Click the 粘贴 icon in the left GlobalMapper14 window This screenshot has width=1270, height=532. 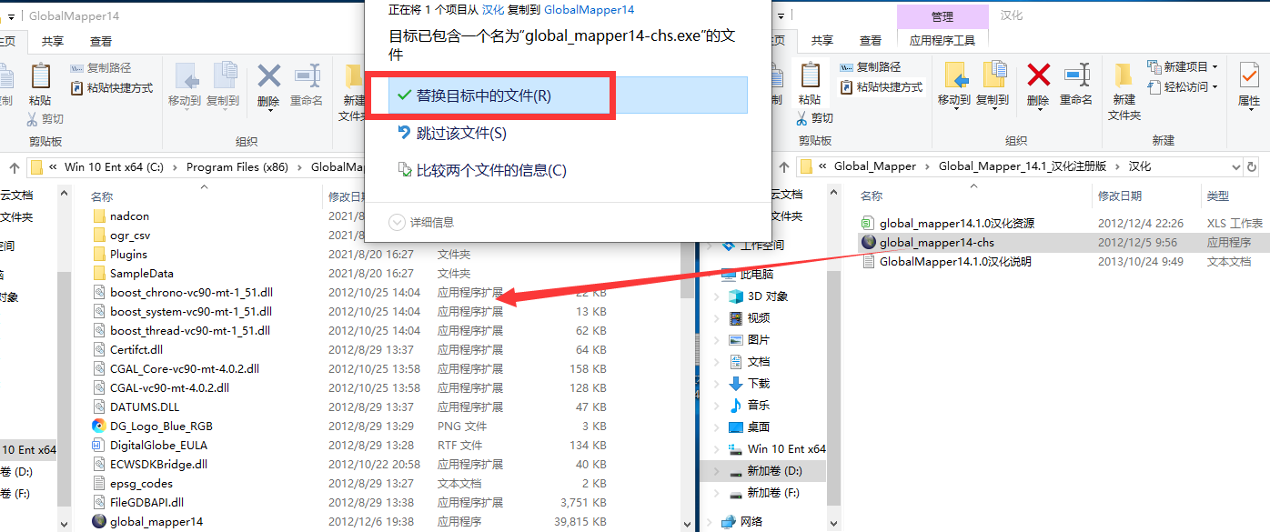point(40,76)
